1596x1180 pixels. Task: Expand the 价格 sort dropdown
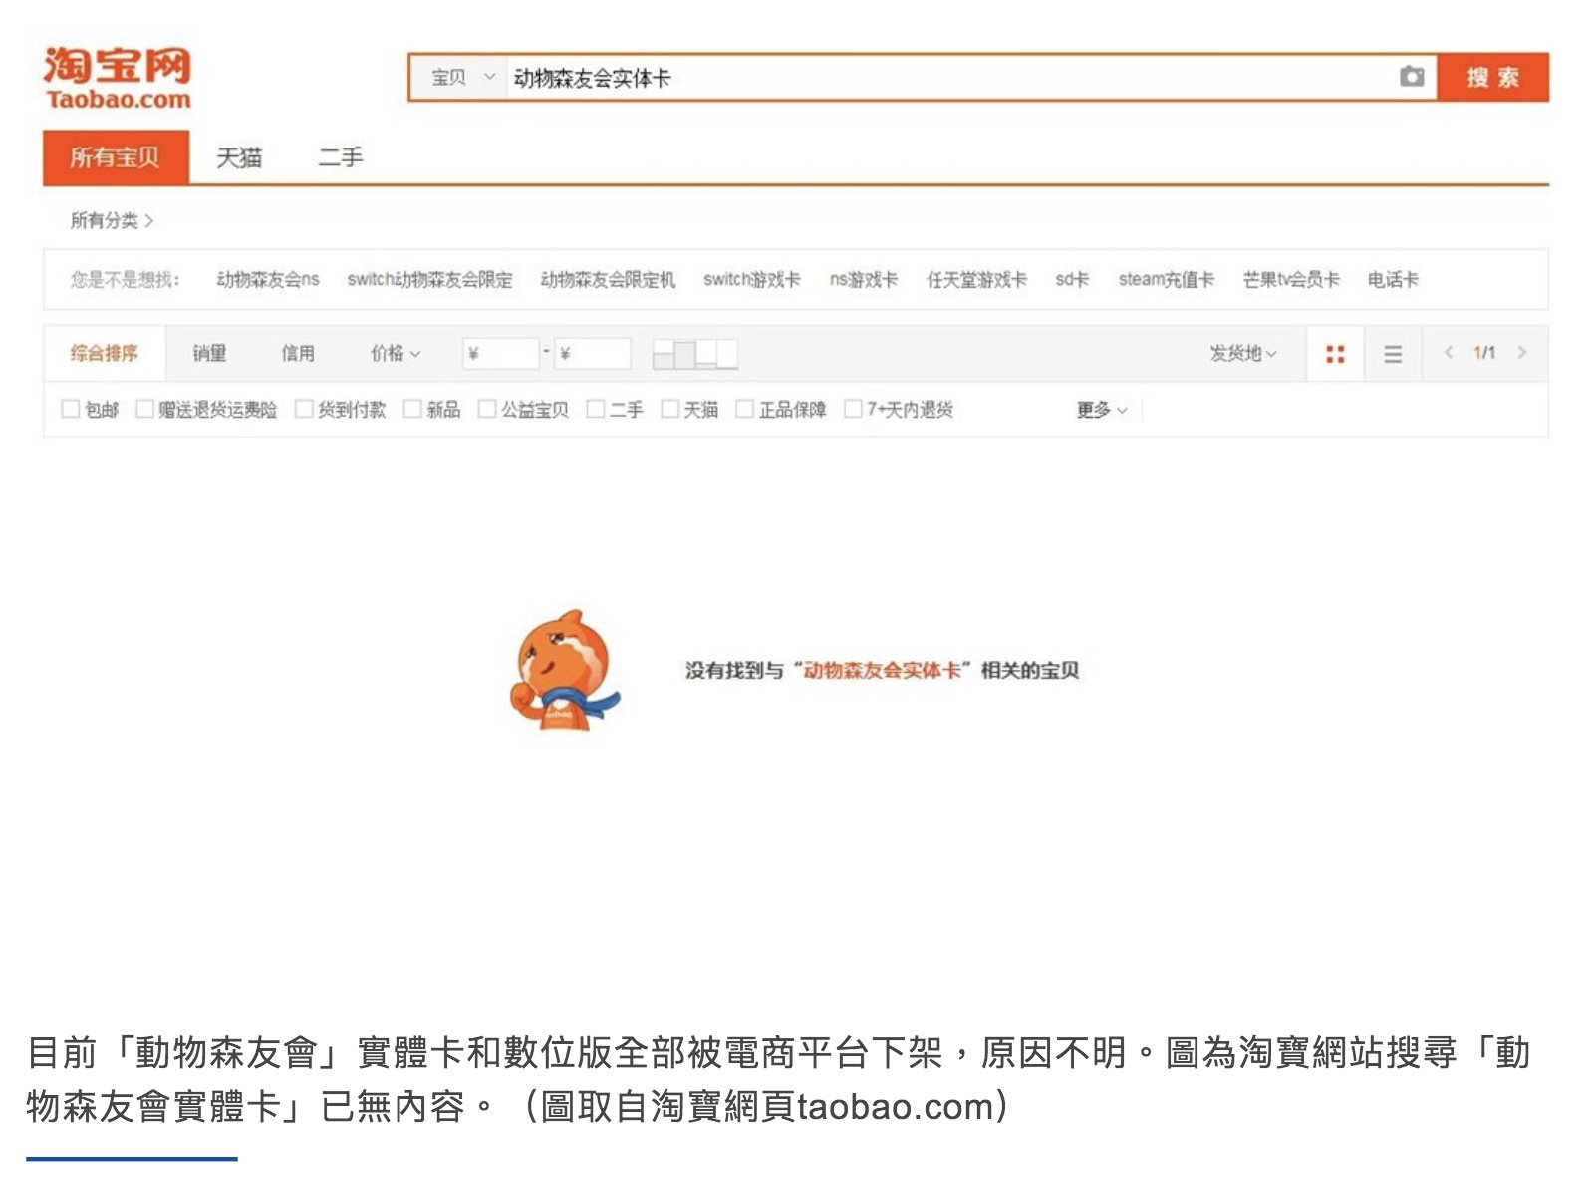click(396, 353)
